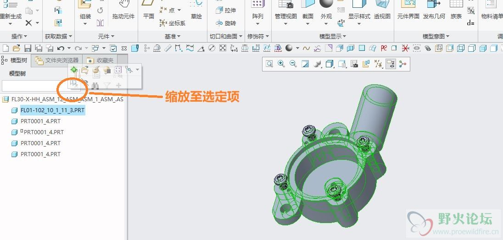Viewport: 503px width, 240px height.
Task: Open Component Interface (元件界面)
Action: (408, 10)
